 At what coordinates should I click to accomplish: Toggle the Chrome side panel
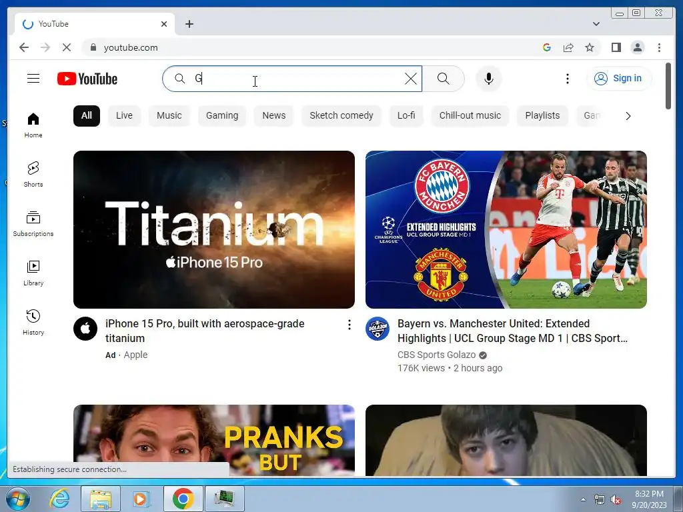click(616, 47)
